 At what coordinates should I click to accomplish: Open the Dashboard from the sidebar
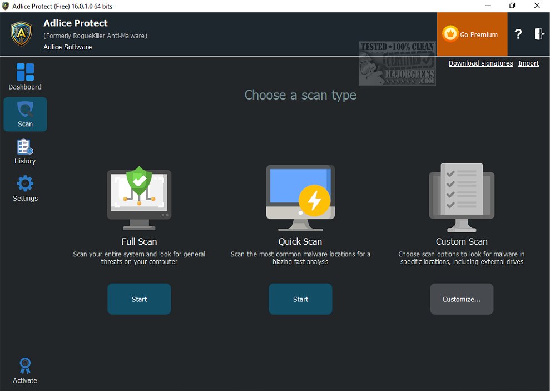pos(25,77)
